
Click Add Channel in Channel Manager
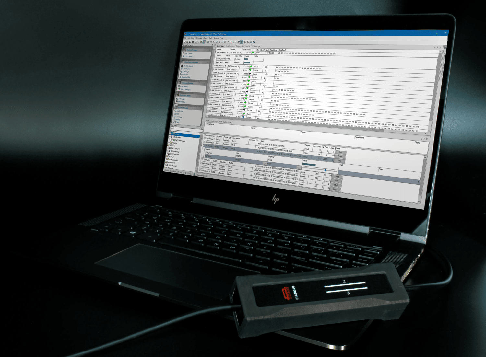(x=189, y=54)
